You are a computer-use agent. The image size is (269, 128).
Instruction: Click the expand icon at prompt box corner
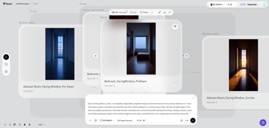[193, 98]
